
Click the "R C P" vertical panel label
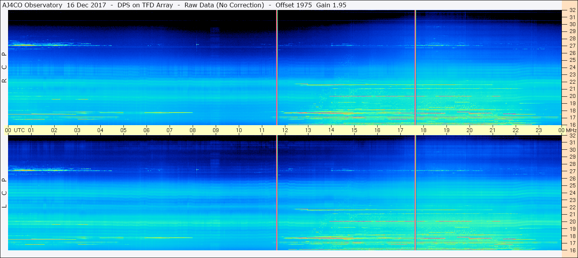click(x=5, y=67)
